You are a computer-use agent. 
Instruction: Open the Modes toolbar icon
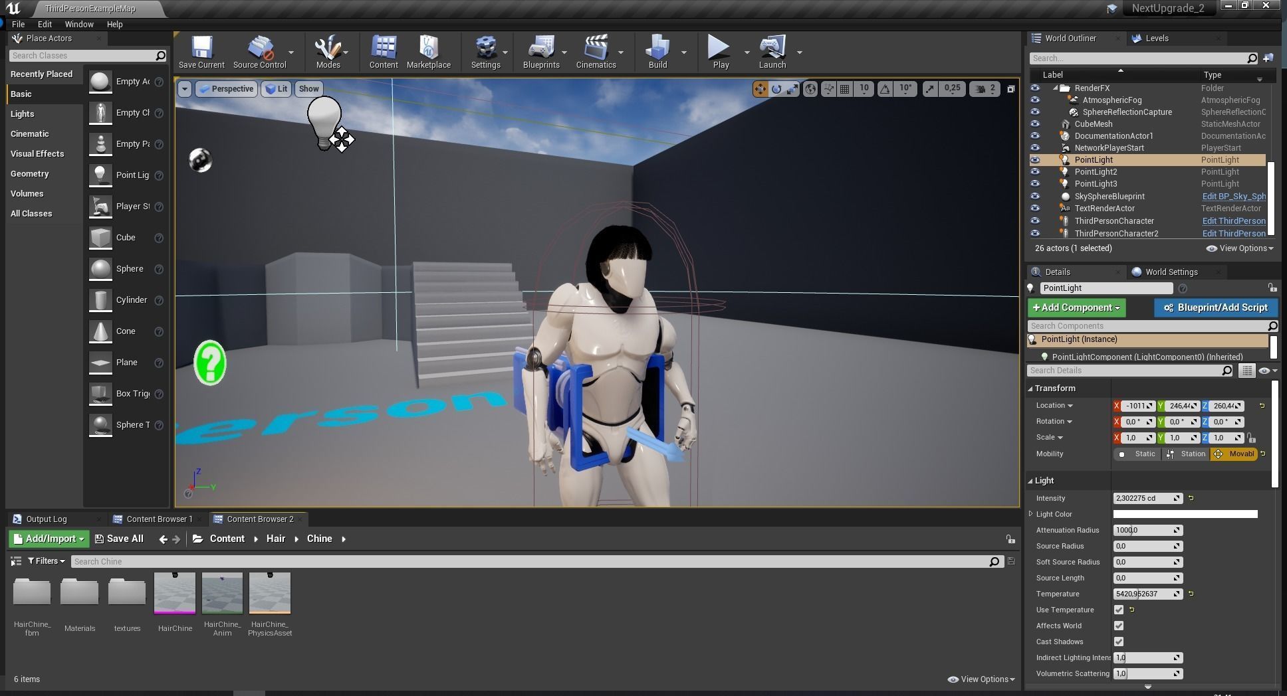pos(328,52)
